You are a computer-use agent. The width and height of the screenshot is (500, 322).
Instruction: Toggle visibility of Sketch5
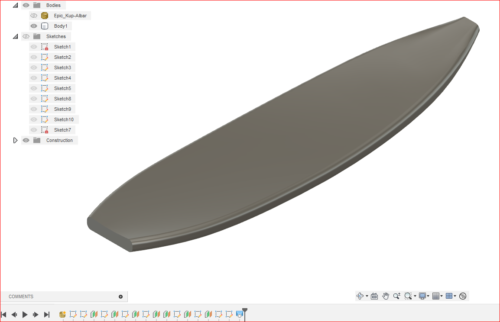[x=33, y=88]
